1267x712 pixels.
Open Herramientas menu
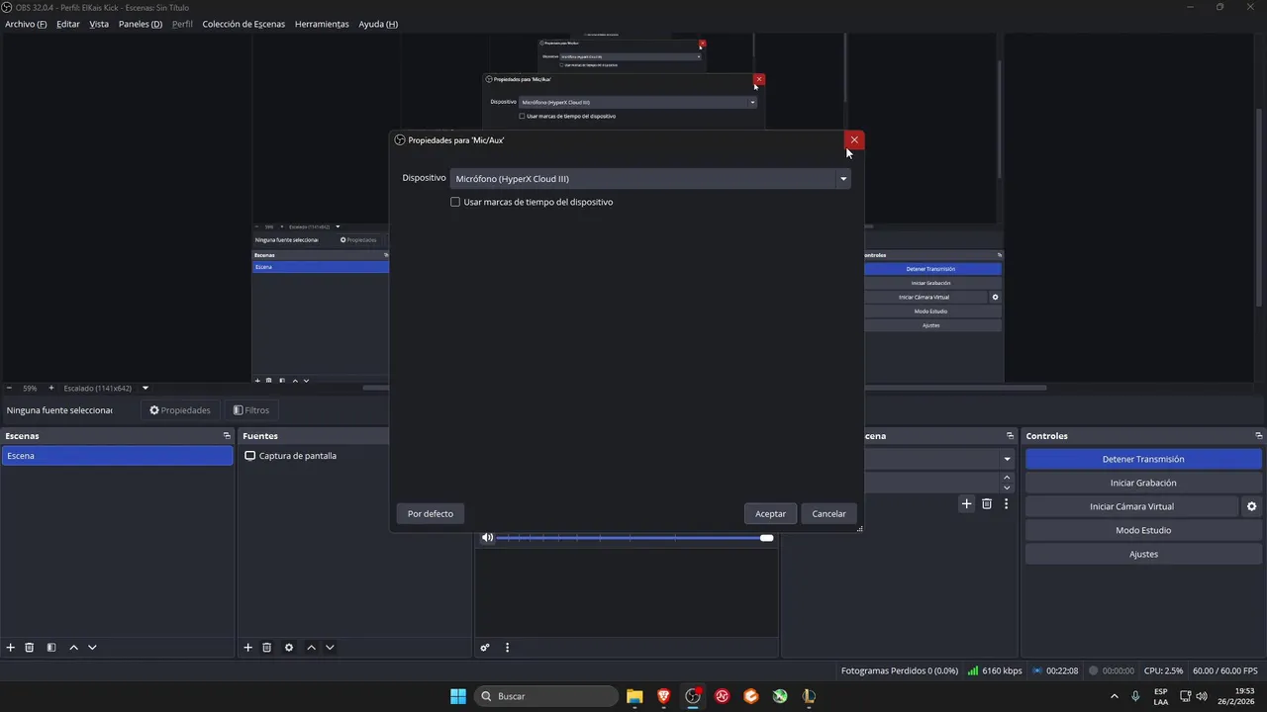[x=322, y=24]
